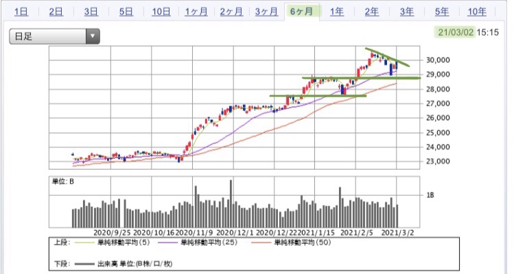Click the 21/03/02 date label
This screenshot has height=274, width=514.
coord(456,32)
